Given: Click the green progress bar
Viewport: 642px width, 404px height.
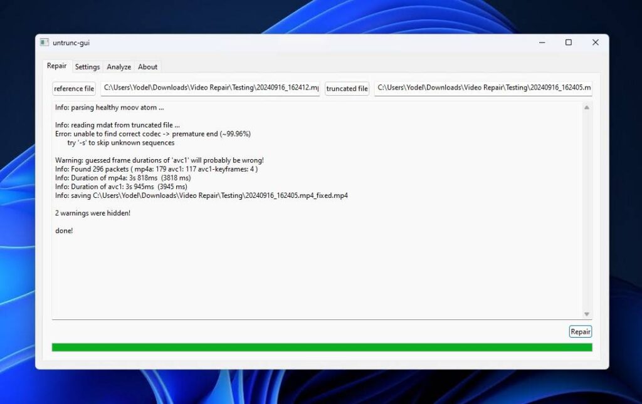Looking at the screenshot, I should tap(321, 346).
